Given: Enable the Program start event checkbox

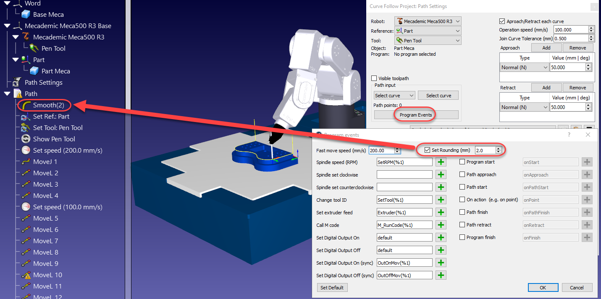Looking at the screenshot, I should tap(462, 162).
